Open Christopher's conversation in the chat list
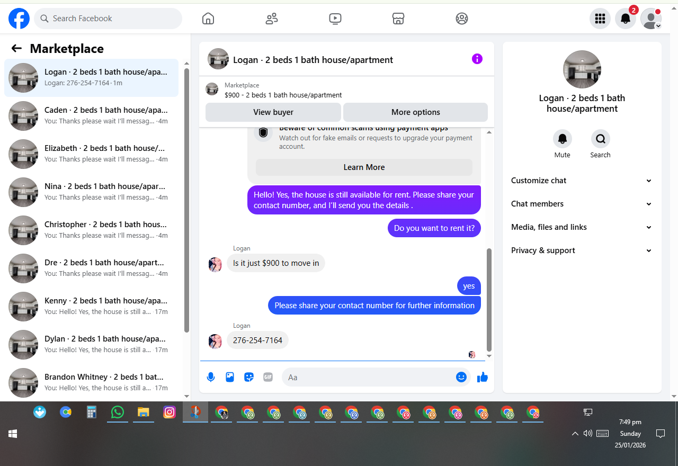 pyautogui.click(x=91, y=230)
